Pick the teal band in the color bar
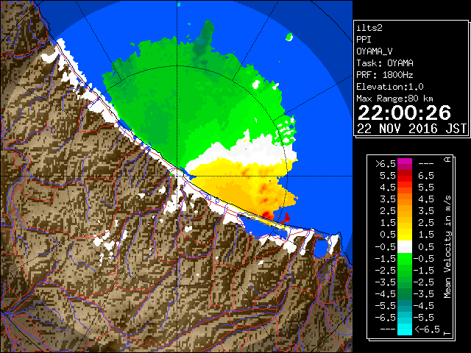 pyautogui.click(x=405, y=306)
